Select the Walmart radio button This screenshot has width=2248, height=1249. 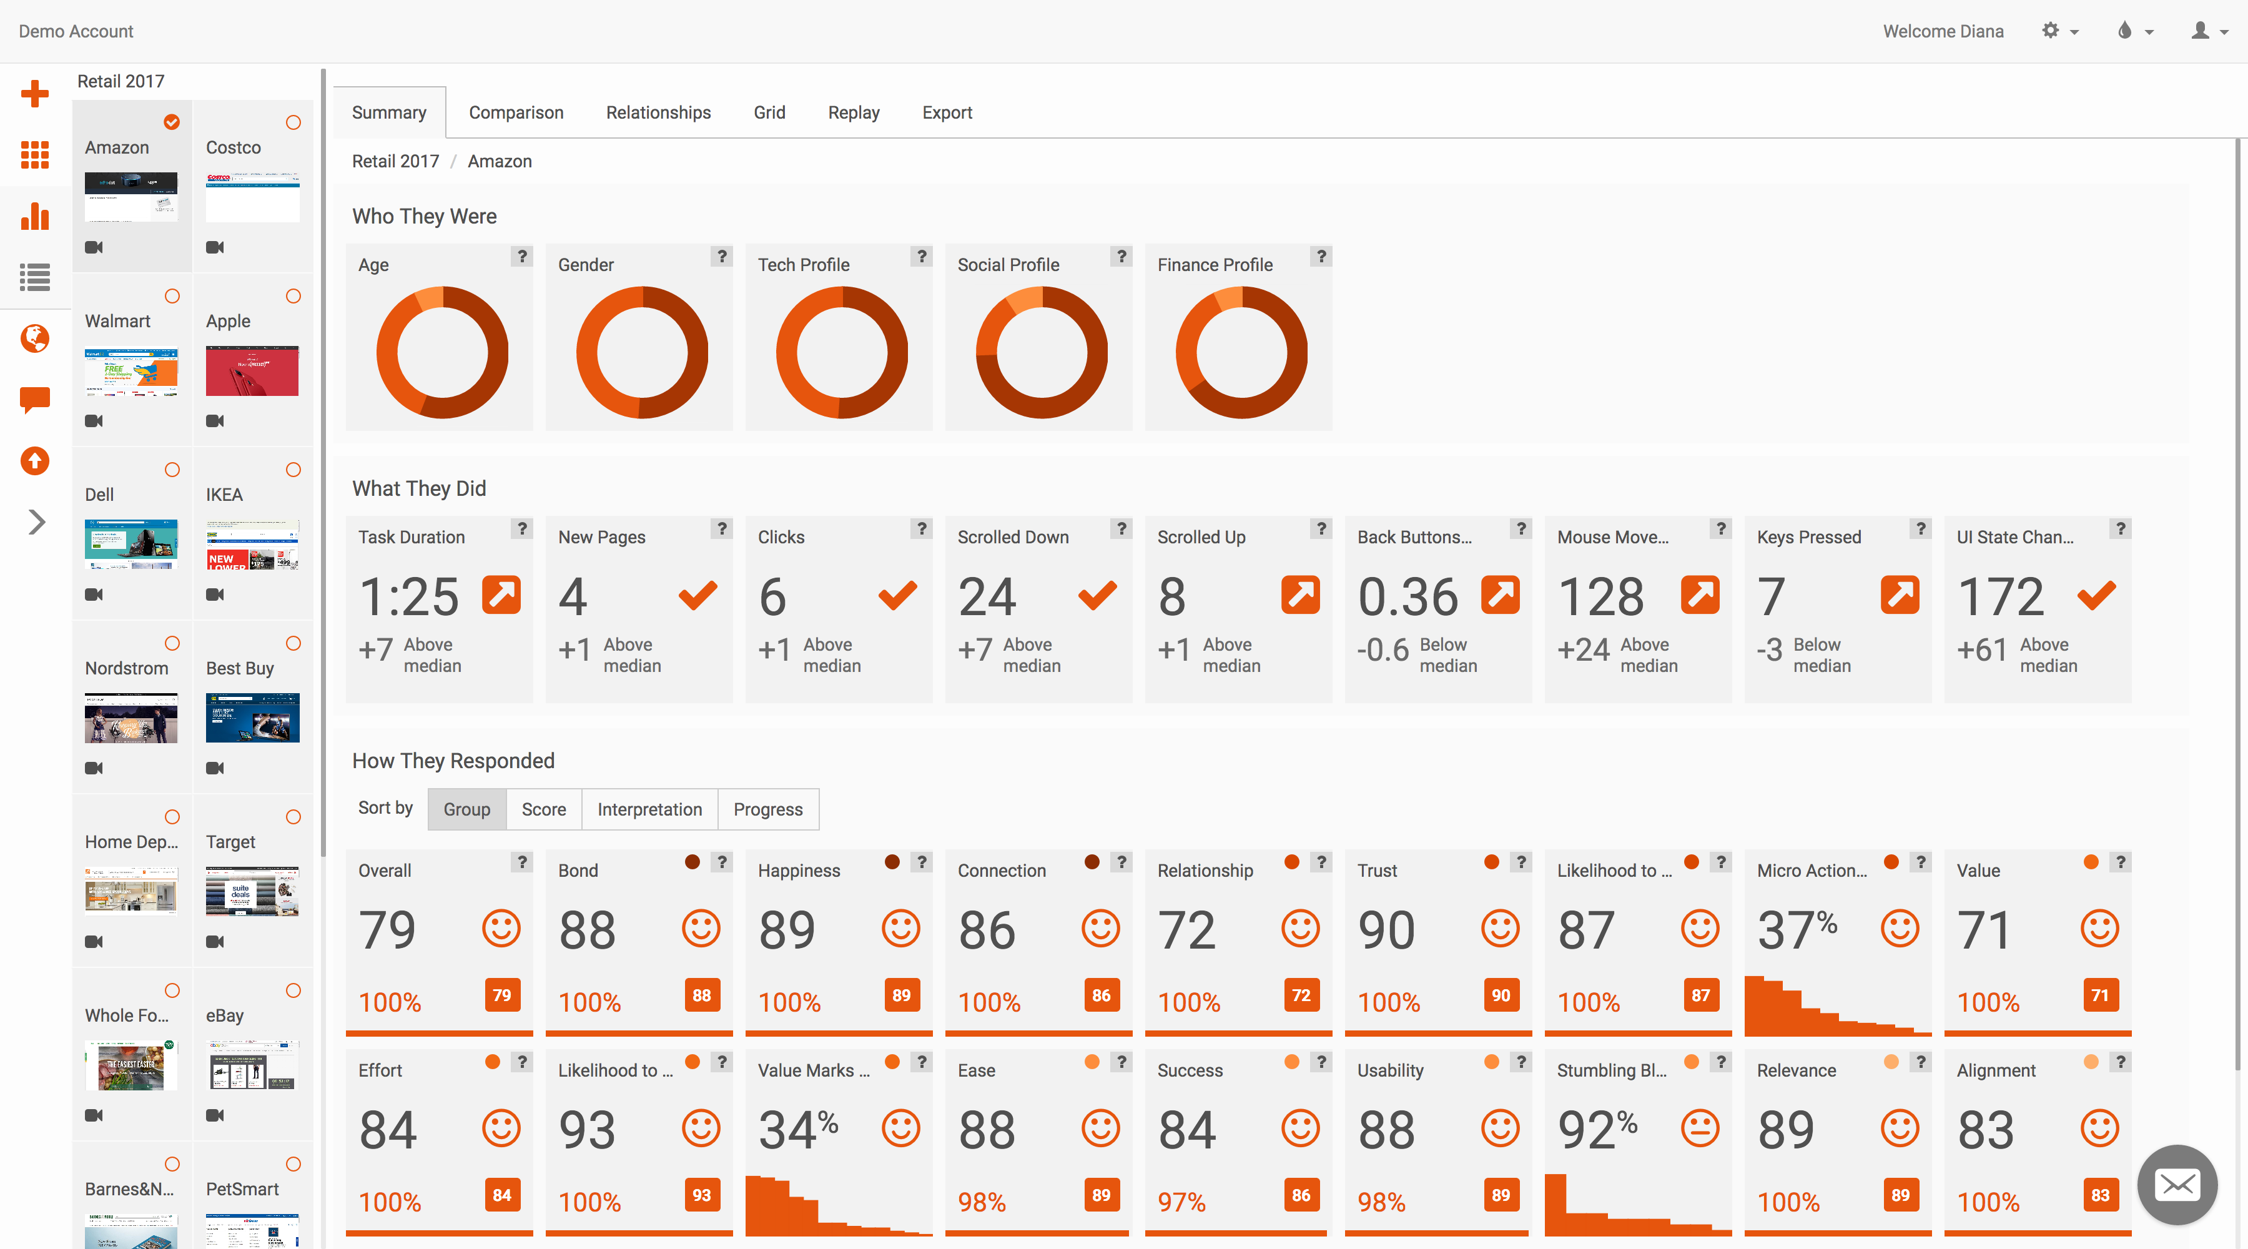click(x=172, y=296)
